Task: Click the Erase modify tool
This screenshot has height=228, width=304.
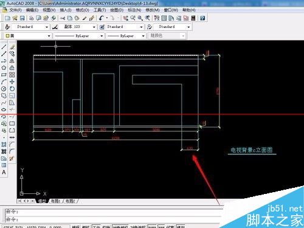Action: tap(12, 47)
